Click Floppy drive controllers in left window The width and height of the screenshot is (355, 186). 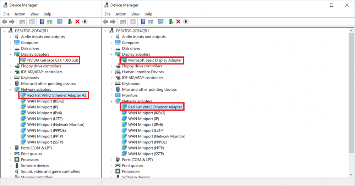pyautogui.click(x=41, y=66)
